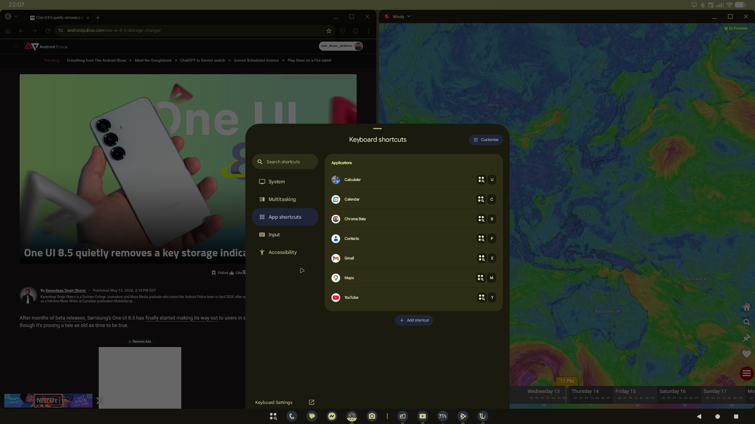Click the Windy home icon
This screenshot has width=755, height=424.
tap(747, 307)
